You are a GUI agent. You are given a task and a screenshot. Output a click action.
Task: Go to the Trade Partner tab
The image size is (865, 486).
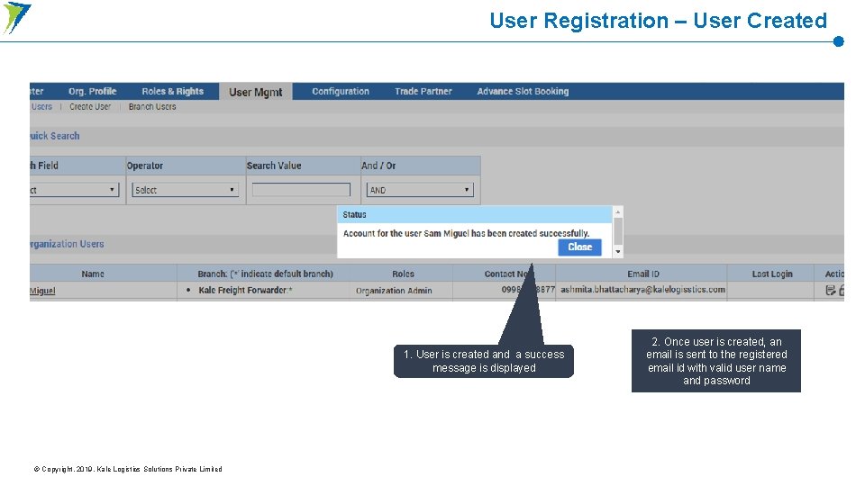click(423, 92)
